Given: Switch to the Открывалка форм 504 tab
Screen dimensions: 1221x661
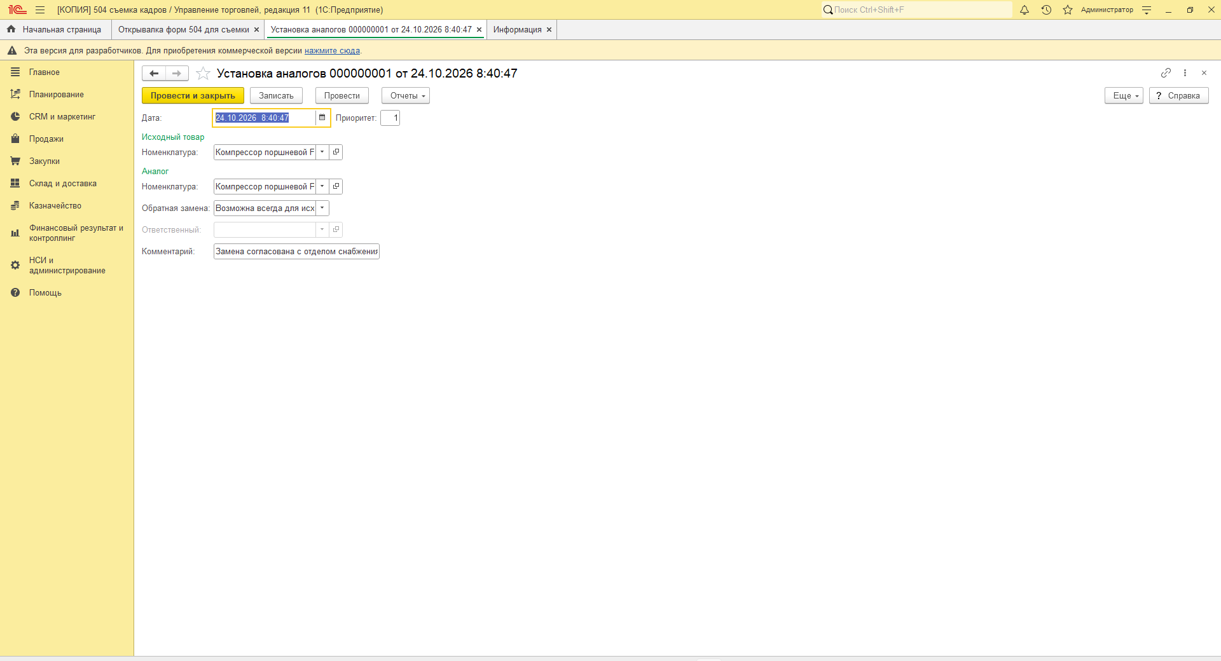Looking at the screenshot, I should coord(184,30).
